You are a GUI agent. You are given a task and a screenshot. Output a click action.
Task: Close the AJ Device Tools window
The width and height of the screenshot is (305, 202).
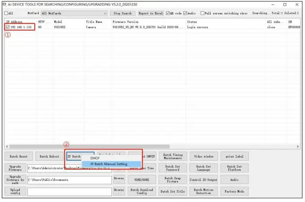tap(297, 4)
